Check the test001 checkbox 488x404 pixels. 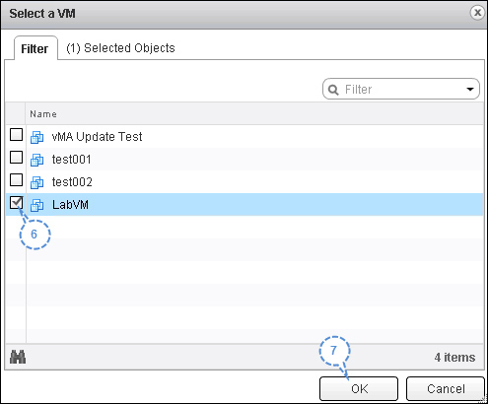click(x=16, y=157)
